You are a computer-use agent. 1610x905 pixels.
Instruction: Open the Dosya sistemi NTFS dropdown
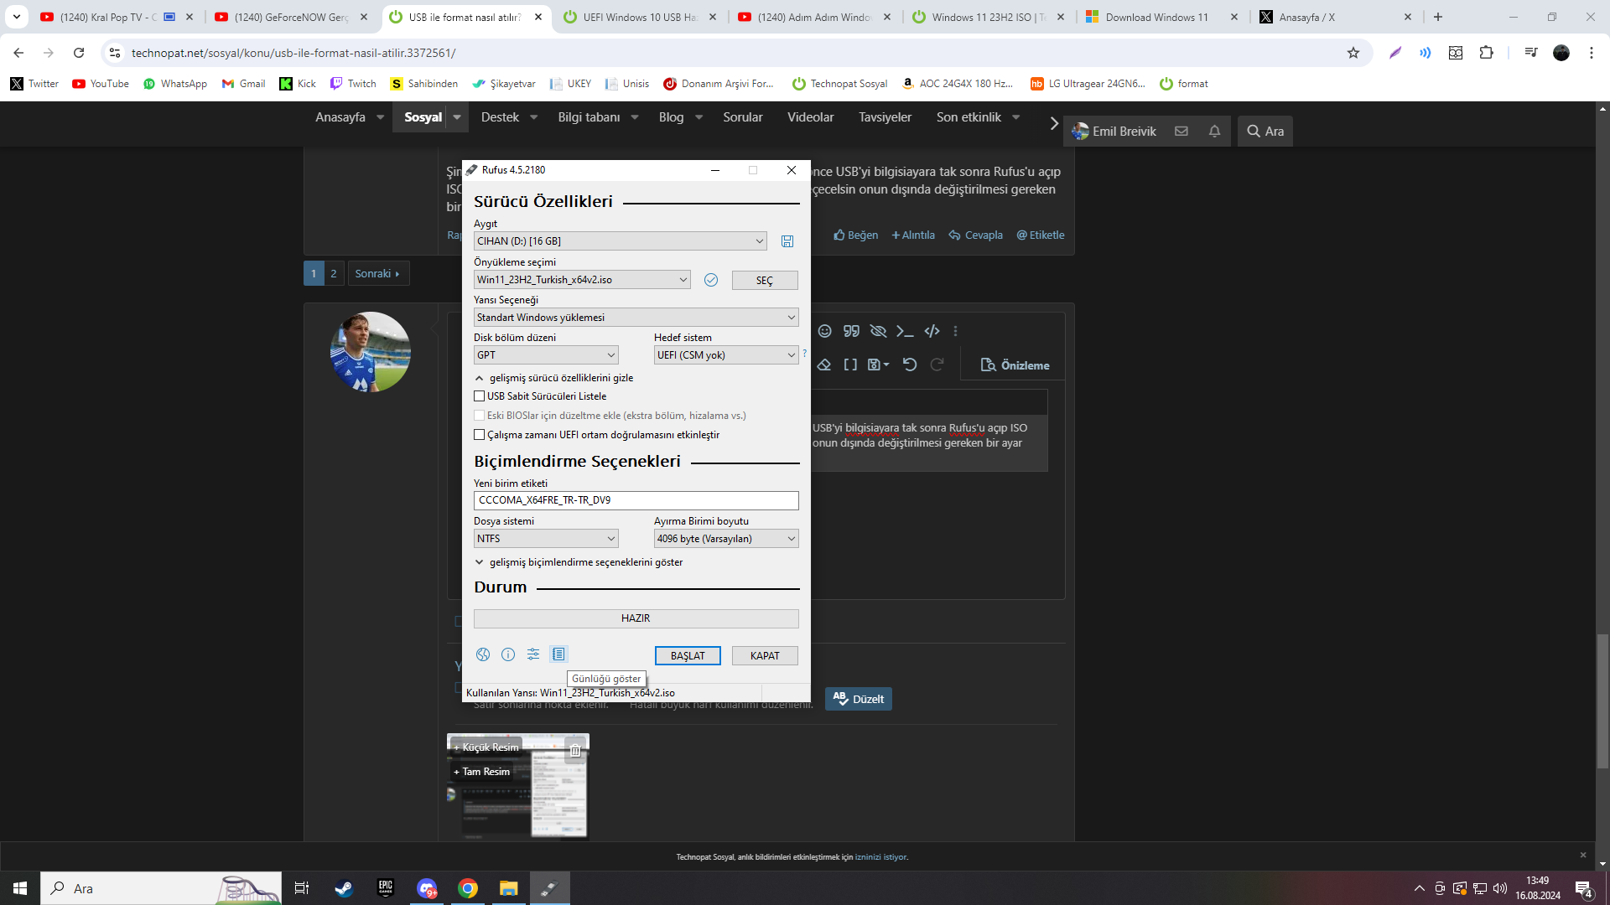[x=546, y=539]
